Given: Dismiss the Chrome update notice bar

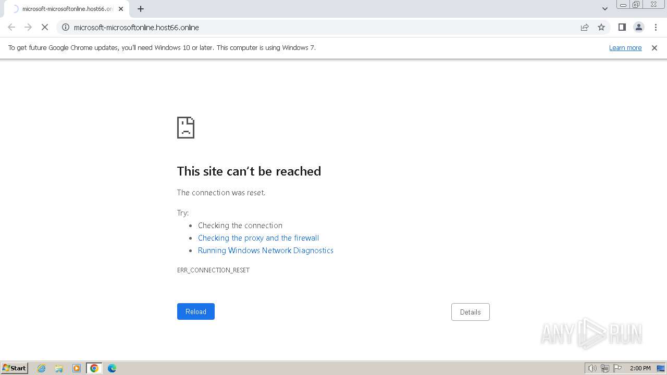Looking at the screenshot, I should (x=654, y=47).
